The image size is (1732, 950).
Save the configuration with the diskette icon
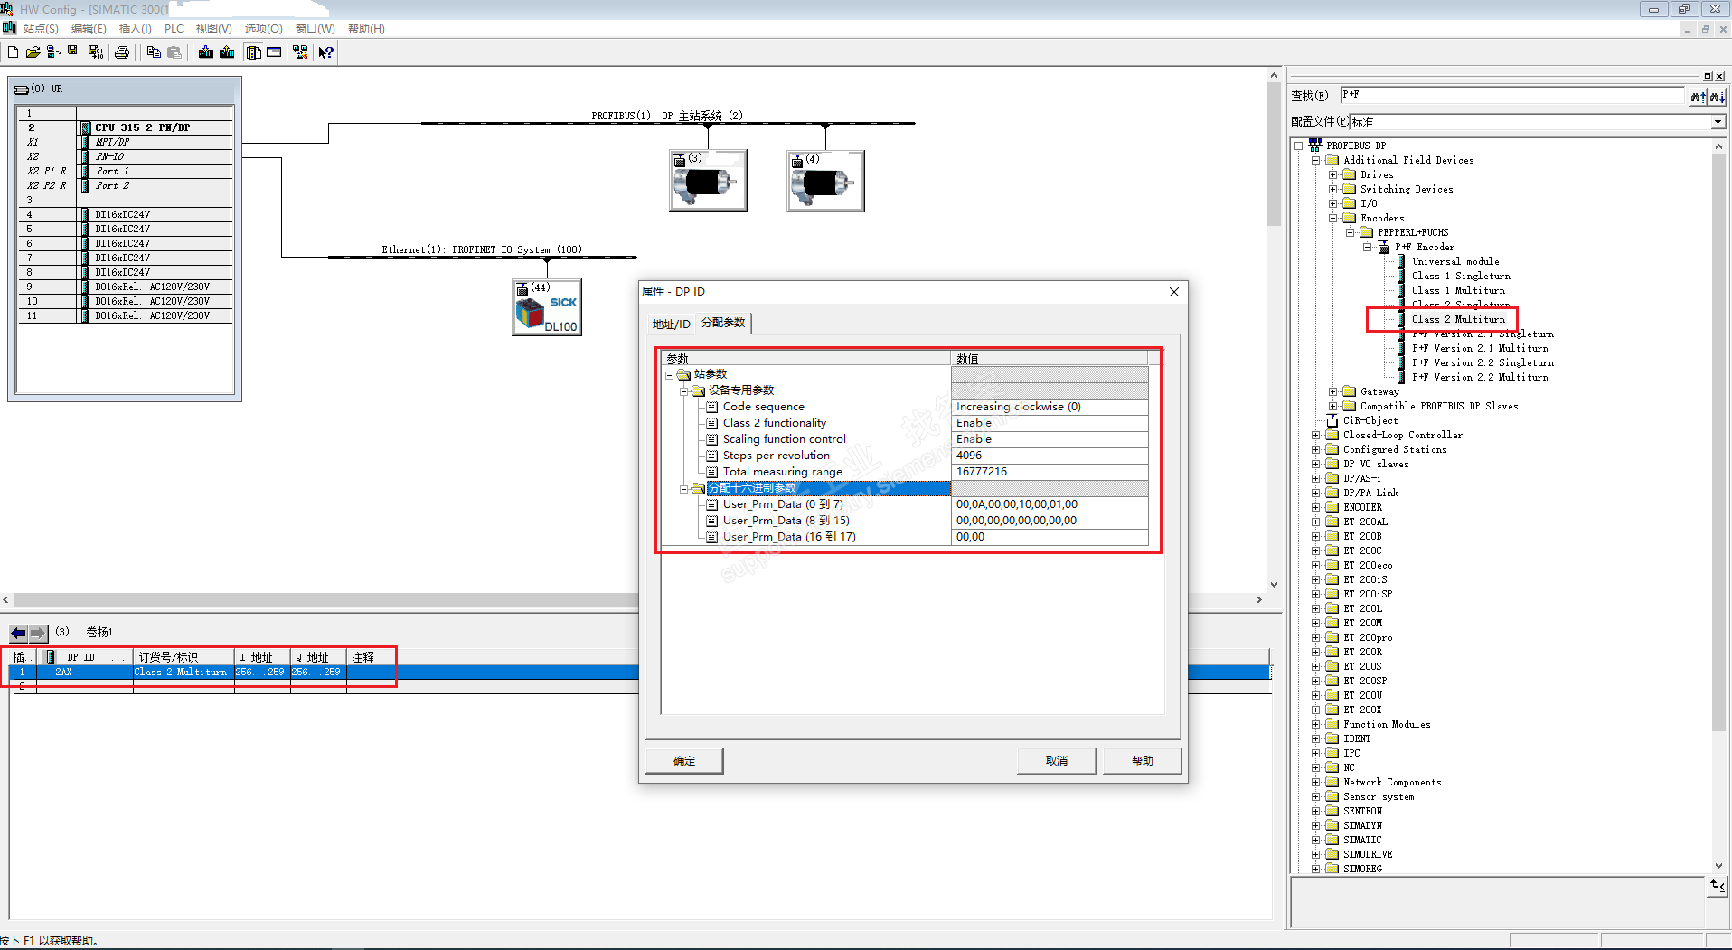pyautogui.click(x=72, y=52)
